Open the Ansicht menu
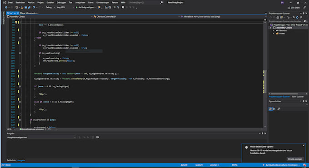 [31, 3]
